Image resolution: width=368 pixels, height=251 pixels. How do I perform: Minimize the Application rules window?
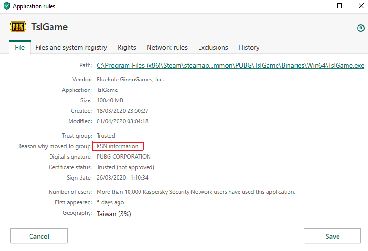pos(318,6)
